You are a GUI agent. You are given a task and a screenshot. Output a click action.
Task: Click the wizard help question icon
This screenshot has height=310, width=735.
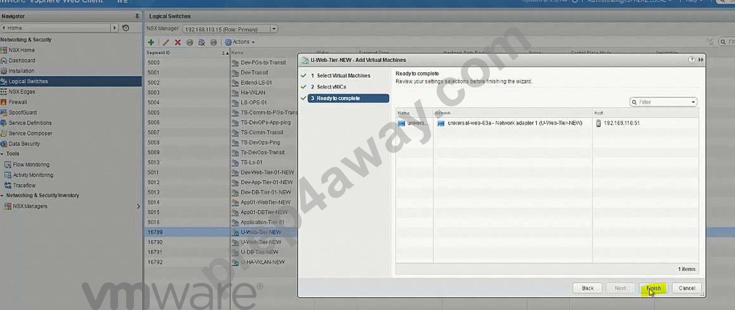coord(691,60)
